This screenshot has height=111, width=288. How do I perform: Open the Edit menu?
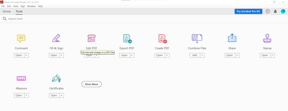pos(9,6)
